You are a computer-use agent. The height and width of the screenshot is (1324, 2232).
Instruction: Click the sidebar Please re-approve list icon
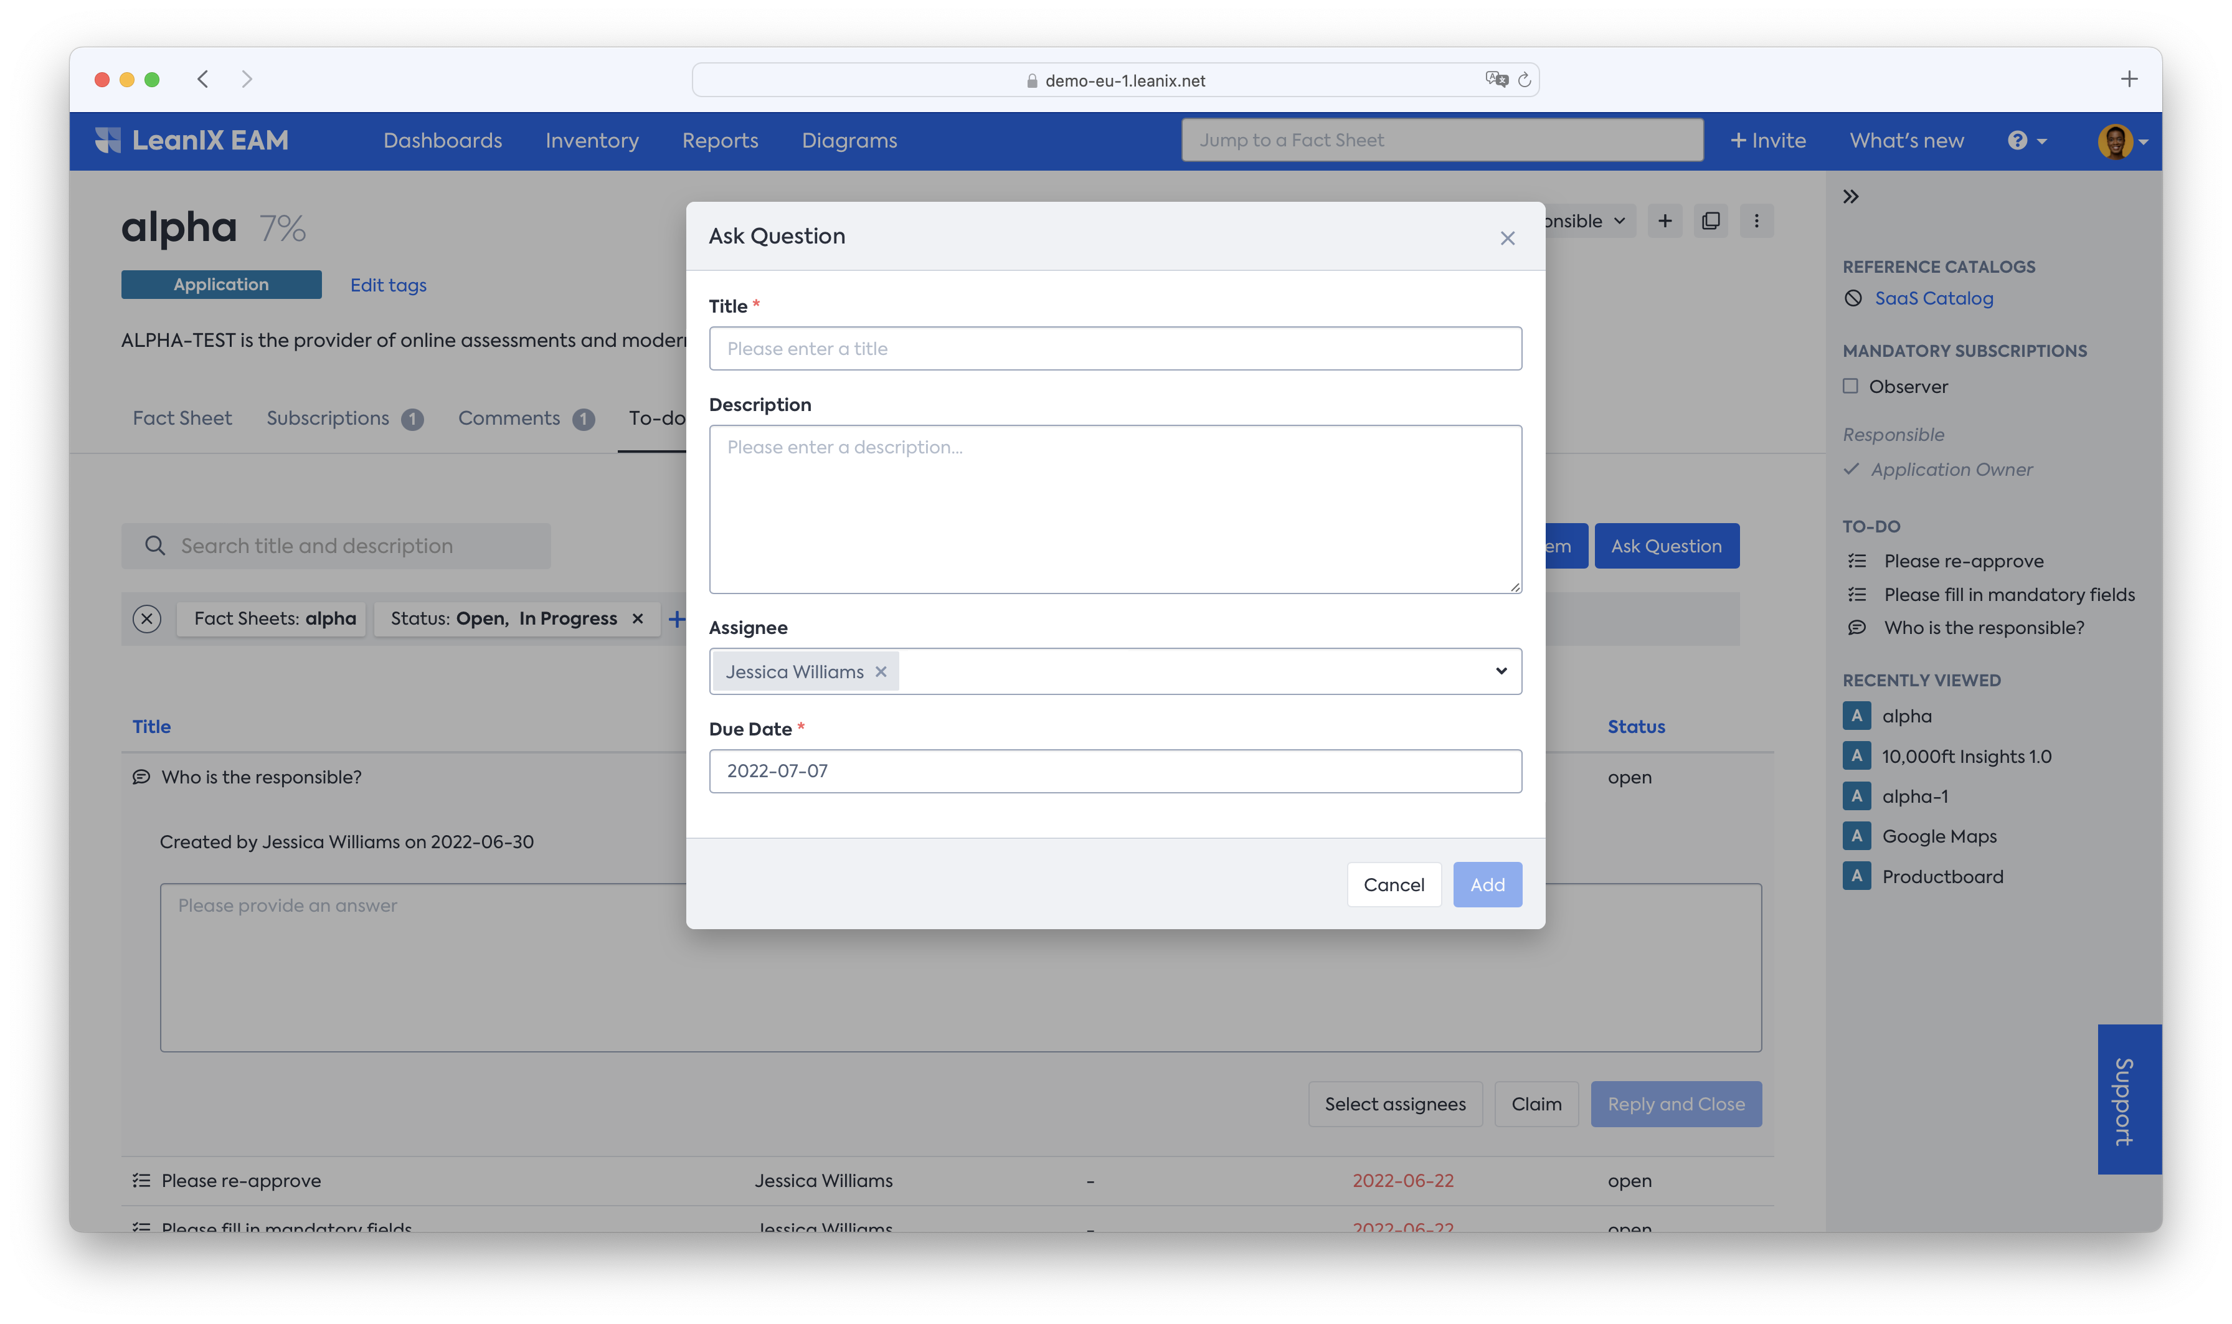click(1857, 561)
